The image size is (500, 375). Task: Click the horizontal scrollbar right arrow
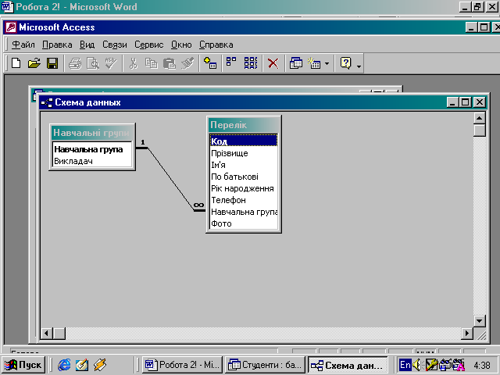click(467, 334)
